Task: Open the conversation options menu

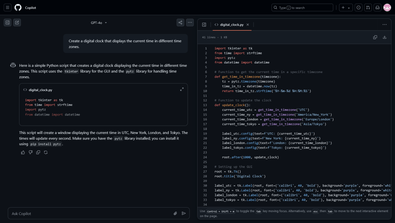Action: [190, 22]
